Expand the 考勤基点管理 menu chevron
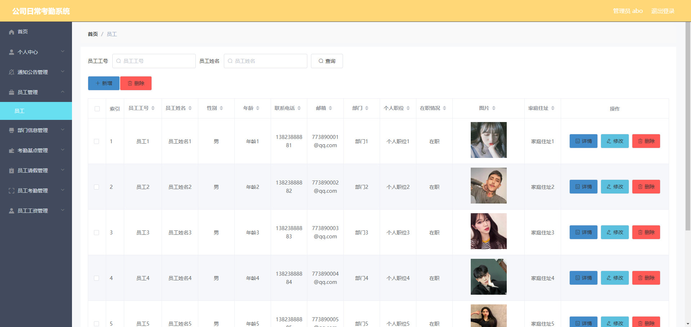 (63, 150)
